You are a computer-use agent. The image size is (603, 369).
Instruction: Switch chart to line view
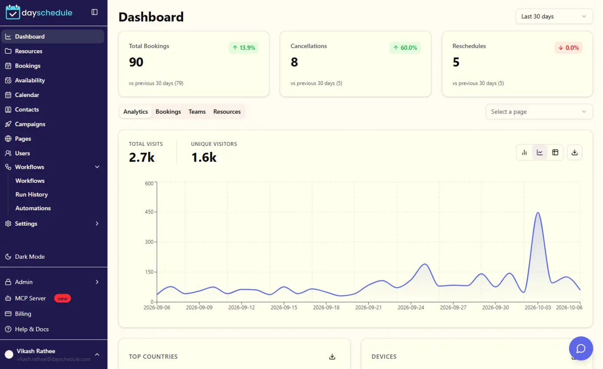[x=540, y=152]
